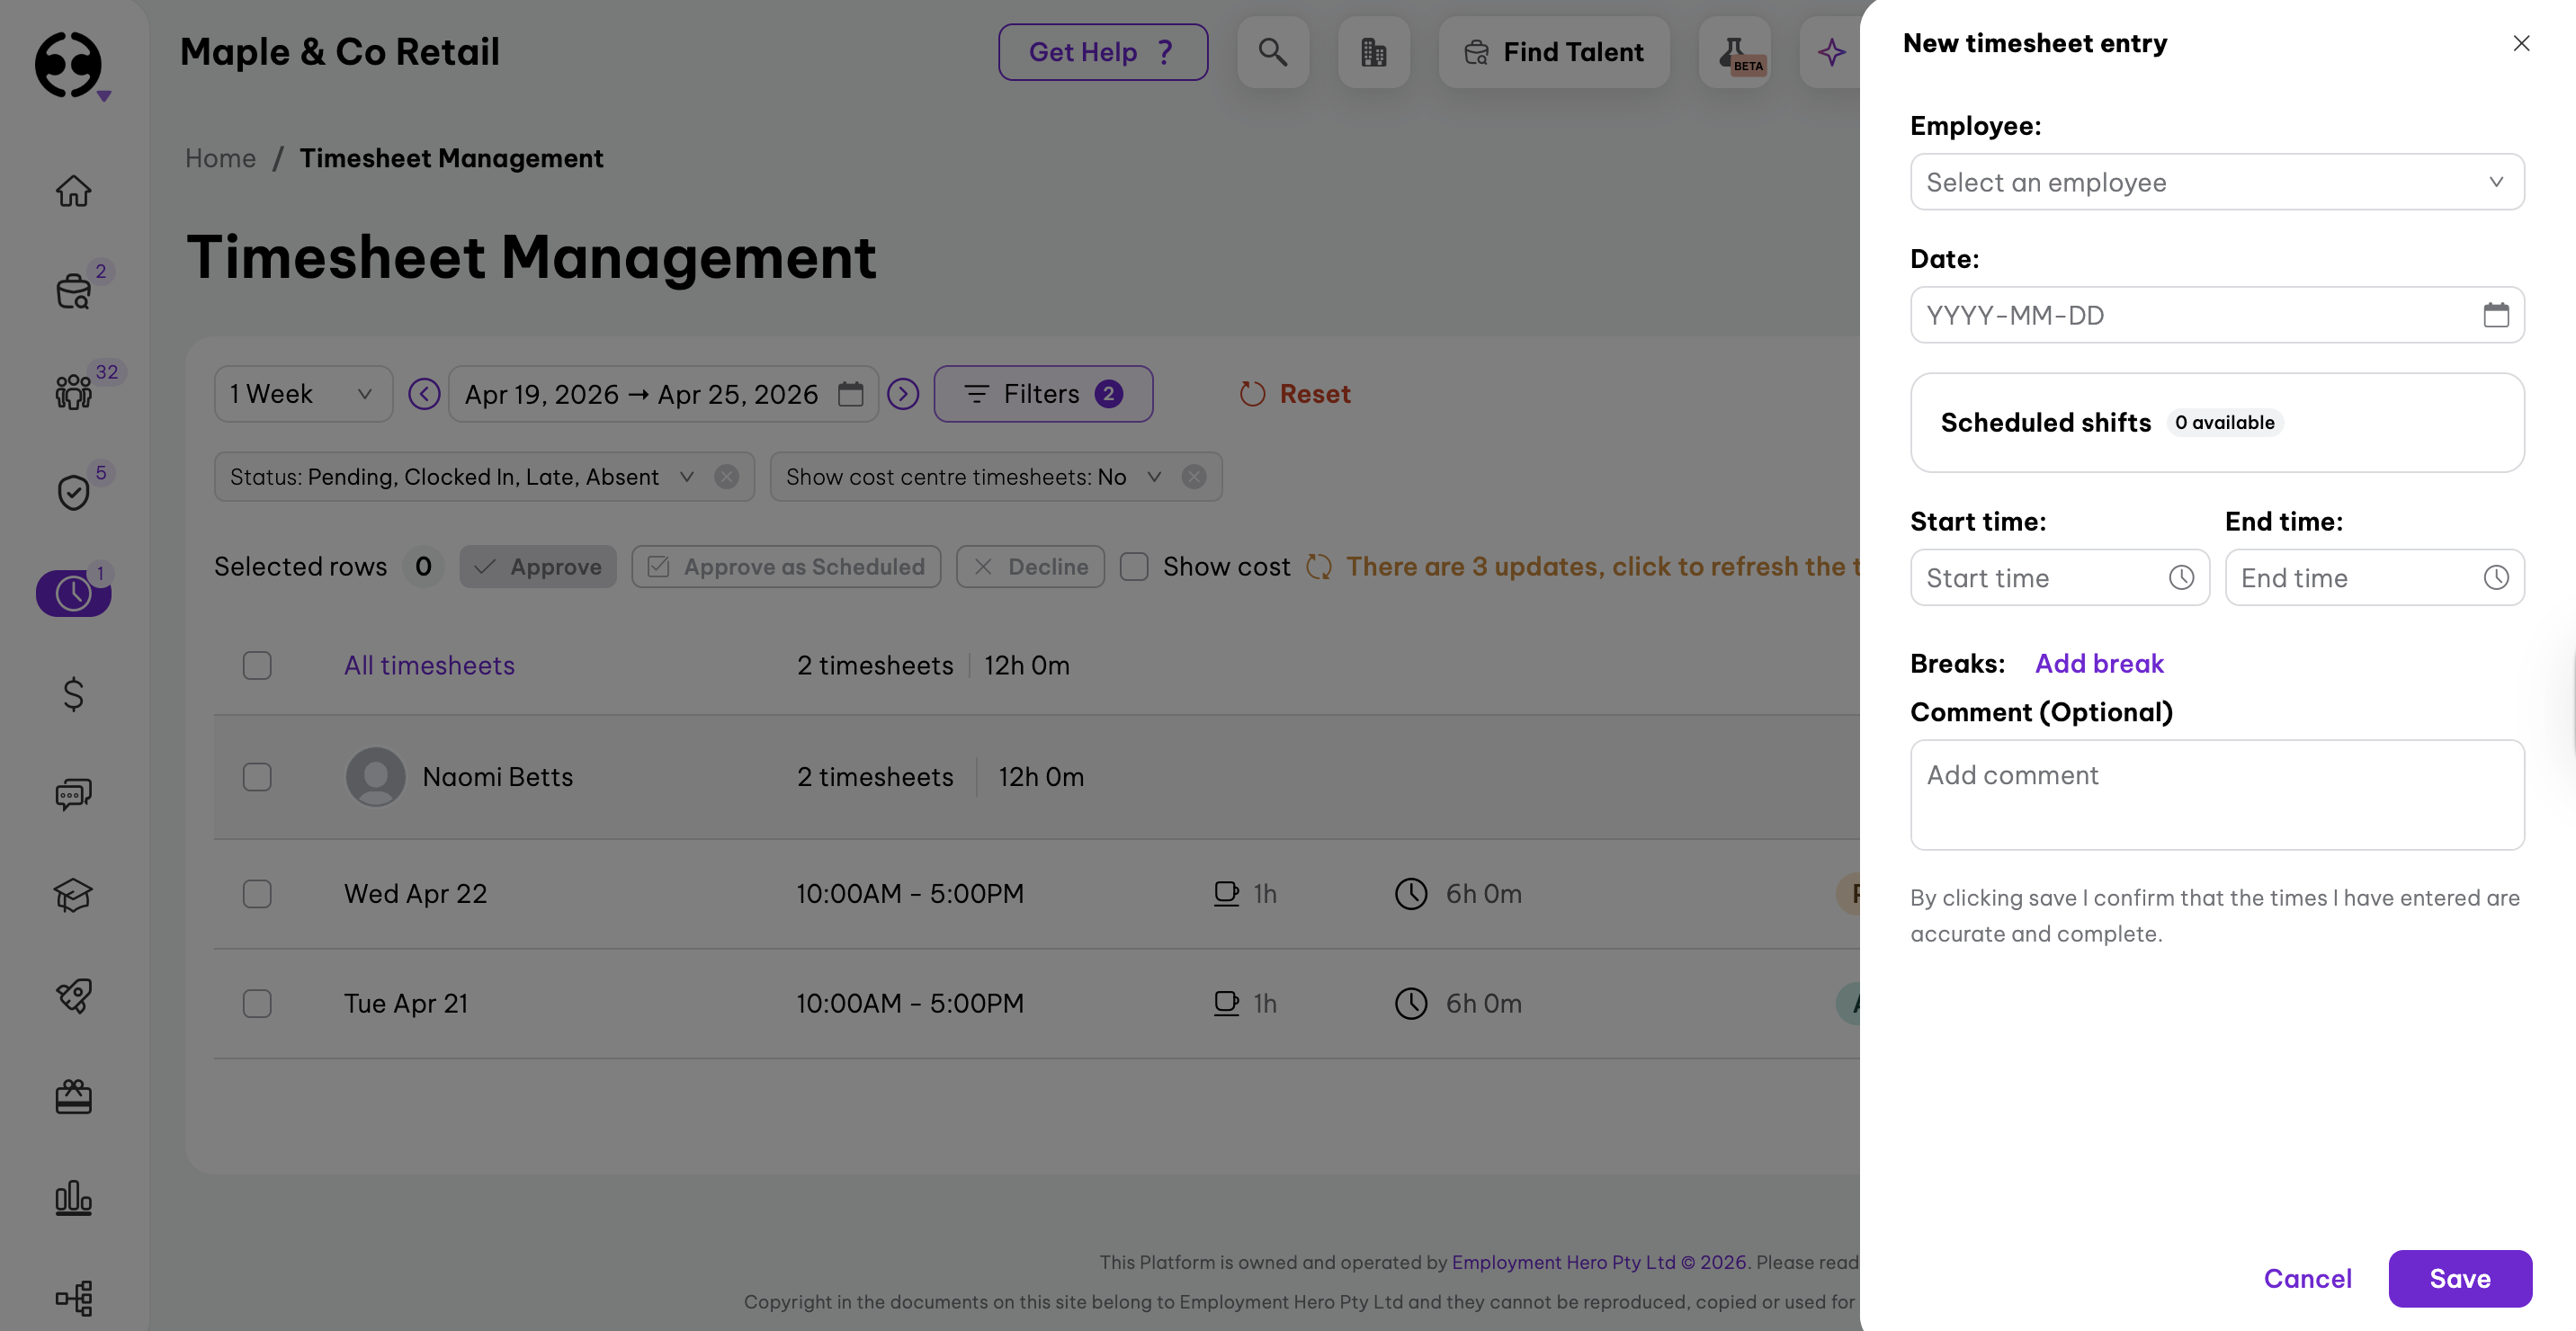Viewport: 2576px width, 1331px height.
Task: Click the Add break link
Action: pos(2098,663)
